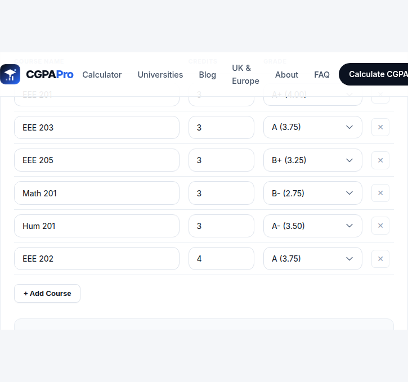The width and height of the screenshot is (408, 382).
Task: Focus the Math 201 course name field
Action: tap(97, 193)
